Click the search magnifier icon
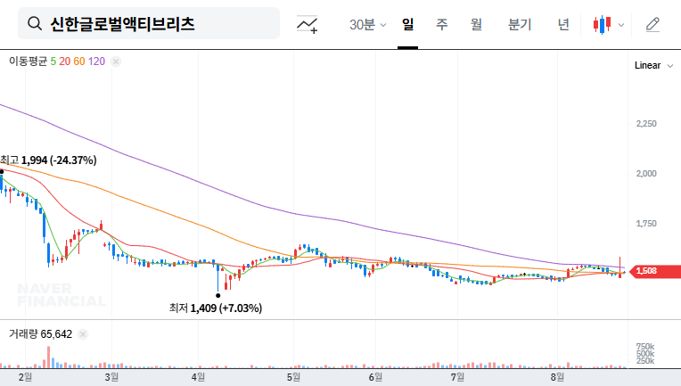 click(35, 23)
